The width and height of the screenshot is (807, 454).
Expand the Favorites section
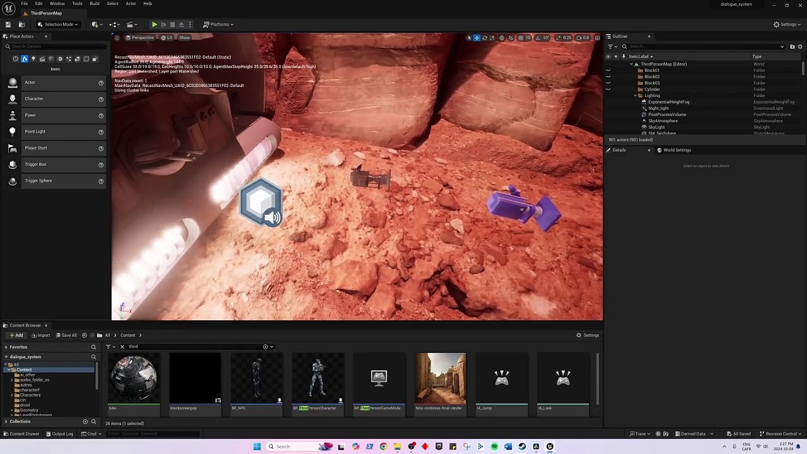pyautogui.click(x=6, y=347)
